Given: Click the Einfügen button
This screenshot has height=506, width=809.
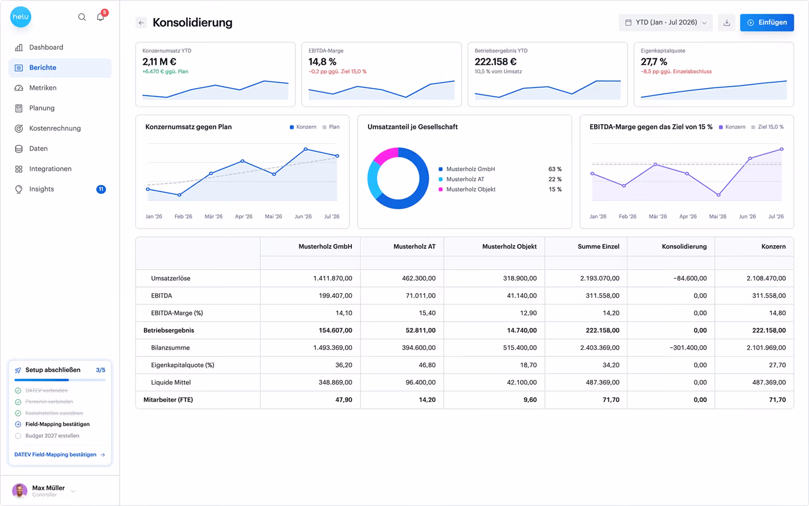Looking at the screenshot, I should [767, 23].
